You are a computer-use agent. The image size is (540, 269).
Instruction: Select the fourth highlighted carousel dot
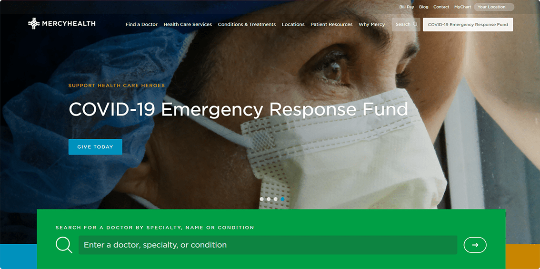282,199
